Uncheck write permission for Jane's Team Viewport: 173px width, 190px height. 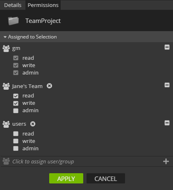click(x=16, y=103)
